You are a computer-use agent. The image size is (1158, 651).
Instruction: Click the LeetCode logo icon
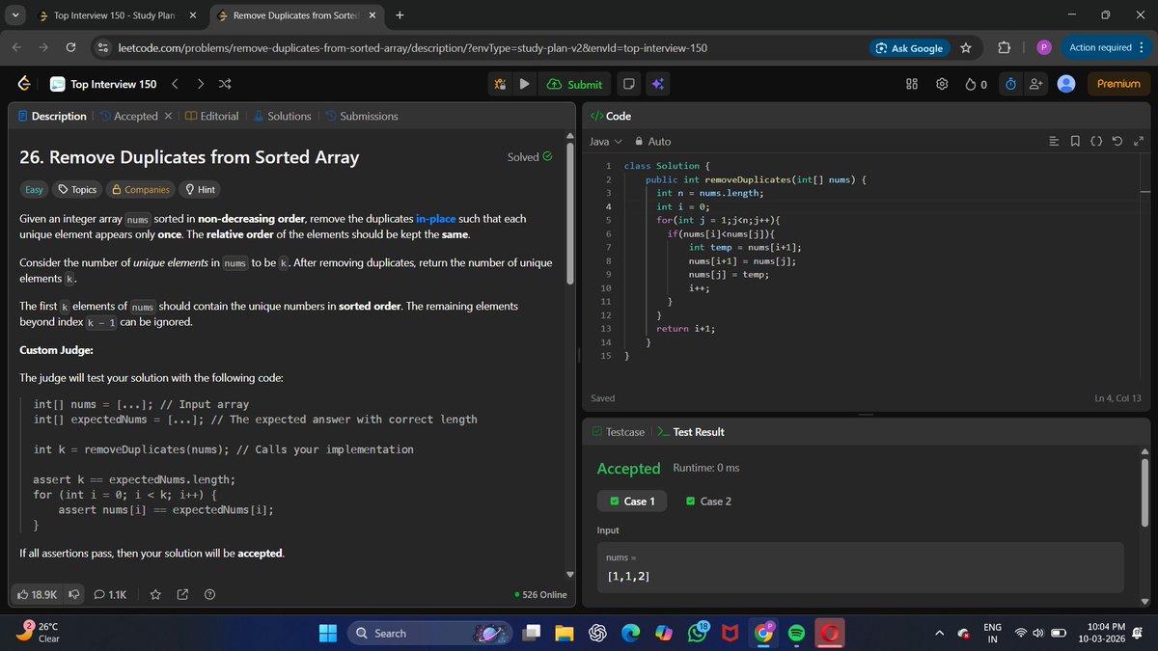(22, 84)
